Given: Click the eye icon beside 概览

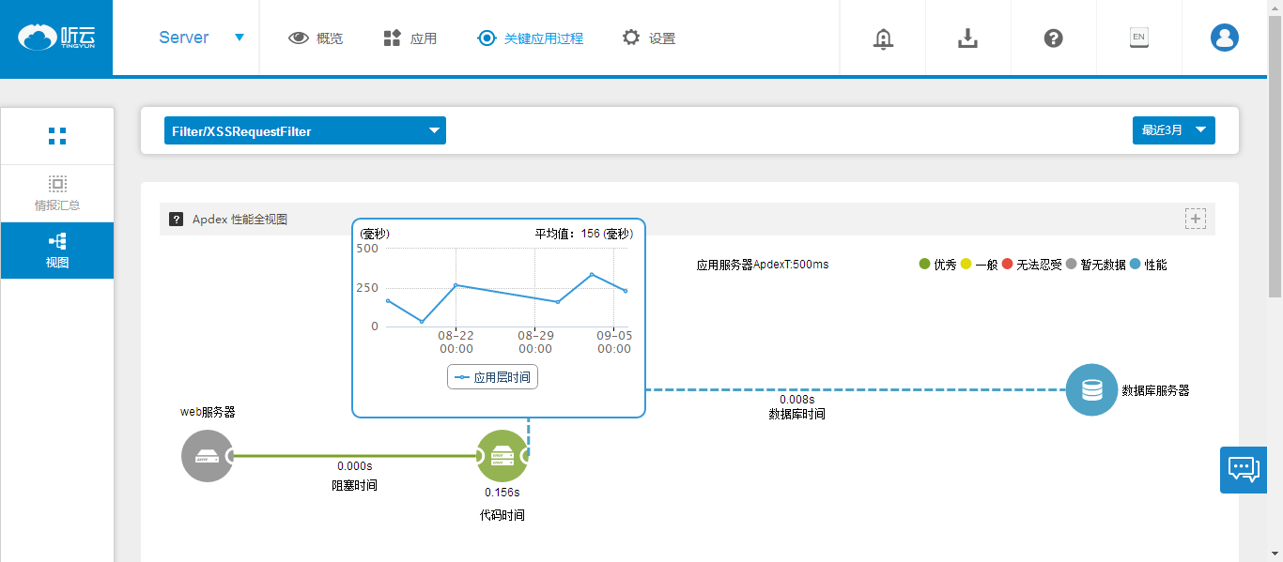Looking at the screenshot, I should (299, 38).
